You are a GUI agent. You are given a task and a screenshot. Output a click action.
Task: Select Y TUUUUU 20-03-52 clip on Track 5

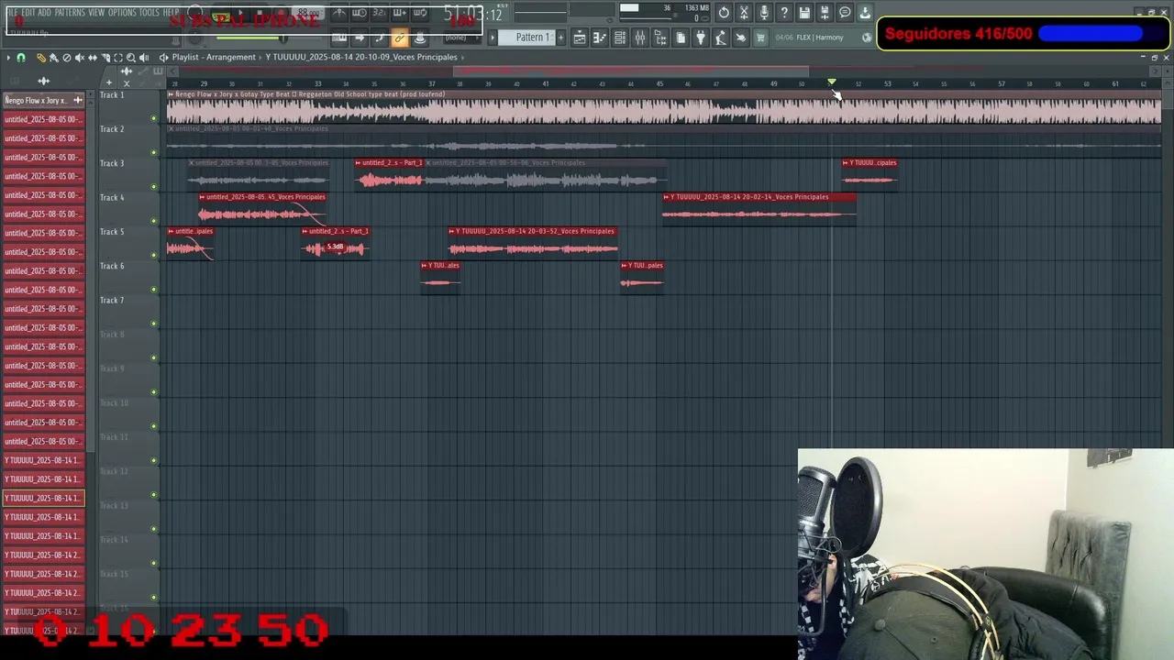(x=533, y=242)
